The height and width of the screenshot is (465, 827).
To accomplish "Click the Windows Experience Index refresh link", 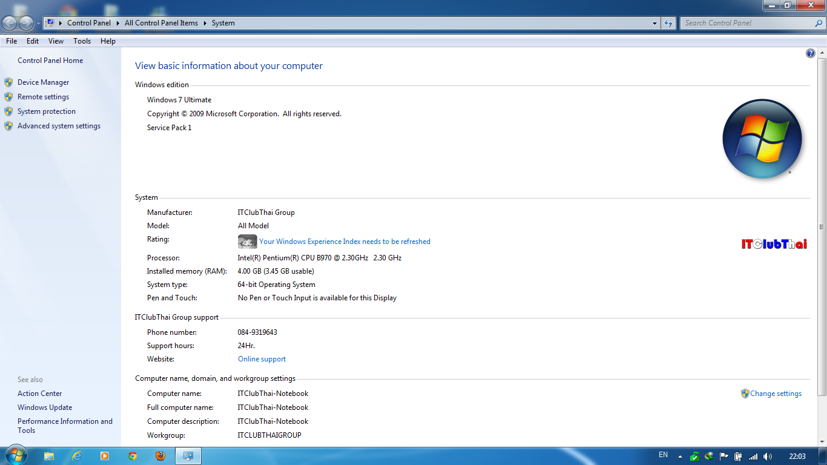I will point(344,242).
